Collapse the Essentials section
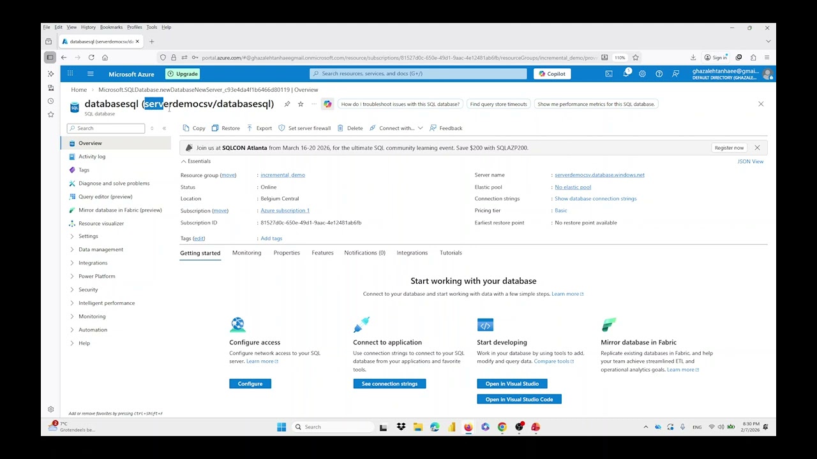 tap(196, 161)
